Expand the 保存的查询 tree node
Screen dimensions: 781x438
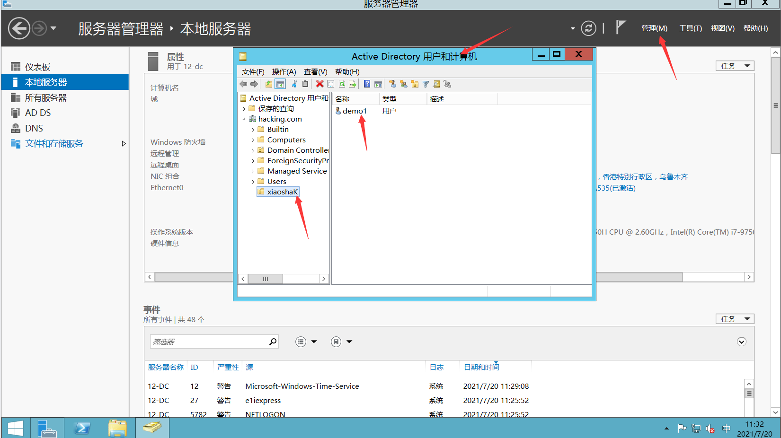pos(244,109)
